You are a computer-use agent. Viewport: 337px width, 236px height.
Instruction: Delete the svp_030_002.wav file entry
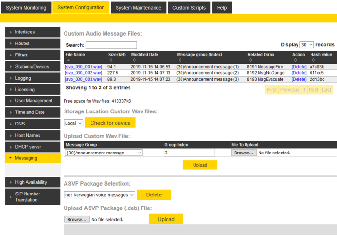click(298, 73)
